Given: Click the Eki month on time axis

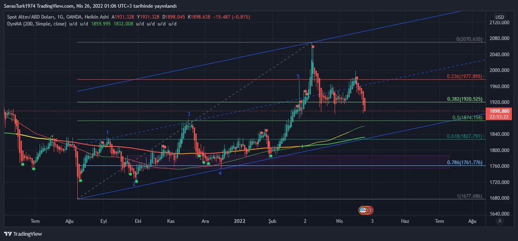Looking at the screenshot, I should (x=138, y=221).
